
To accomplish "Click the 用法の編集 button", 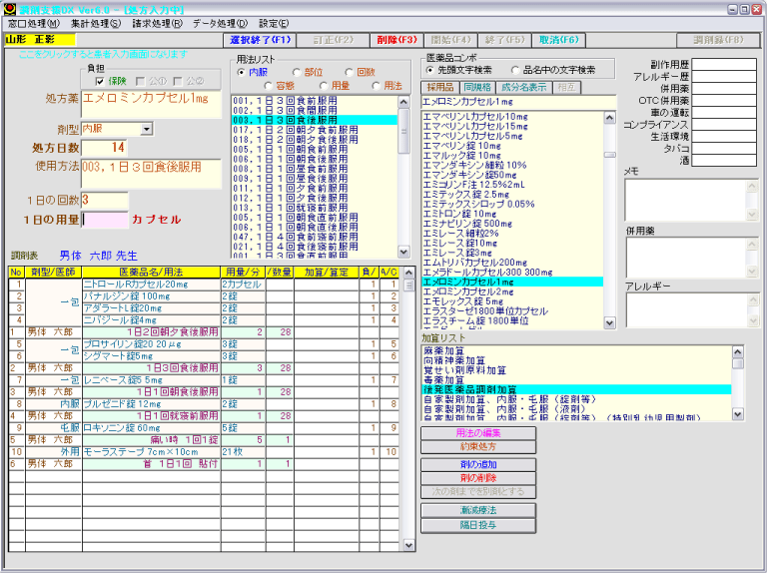I will (x=478, y=433).
